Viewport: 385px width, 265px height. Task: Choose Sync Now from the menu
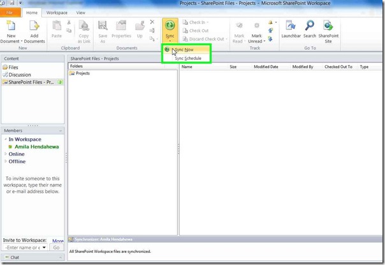click(186, 50)
